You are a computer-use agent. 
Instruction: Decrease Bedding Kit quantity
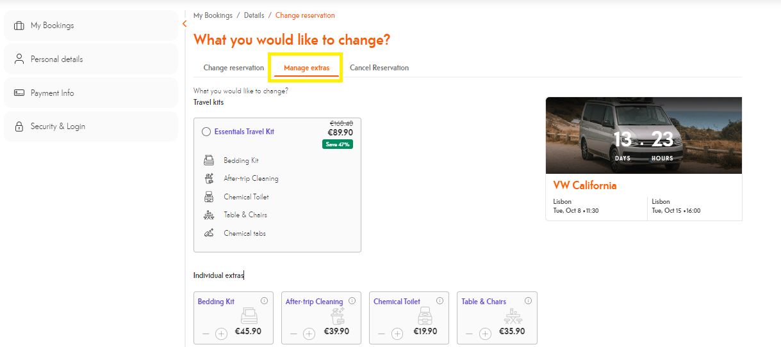point(206,334)
